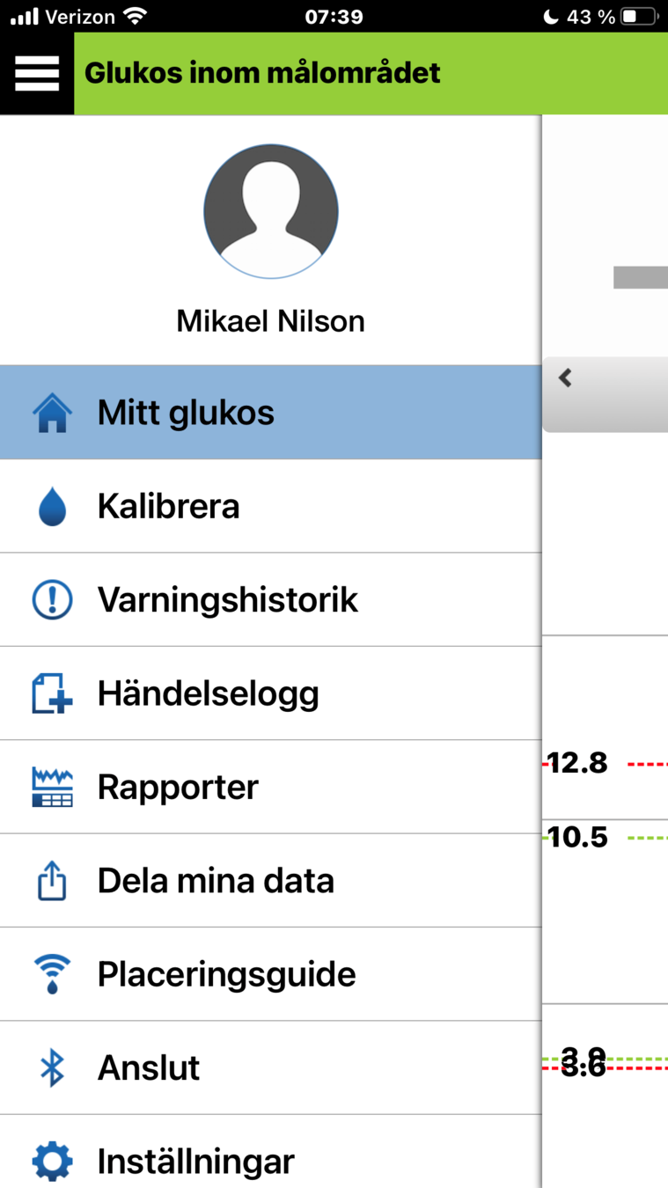The height and width of the screenshot is (1188, 668).
Task: Click the home icon beside Mitt glukos
Action: click(x=52, y=413)
